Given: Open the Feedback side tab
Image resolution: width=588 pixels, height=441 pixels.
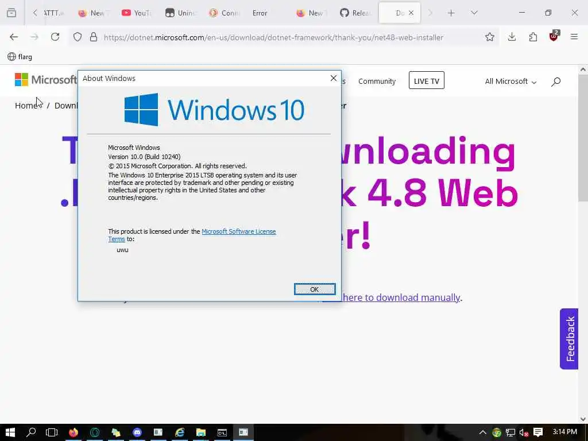Looking at the screenshot, I should point(569,339).
